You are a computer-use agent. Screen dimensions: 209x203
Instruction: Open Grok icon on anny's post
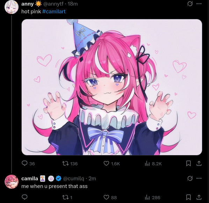[x=190, y=3]
